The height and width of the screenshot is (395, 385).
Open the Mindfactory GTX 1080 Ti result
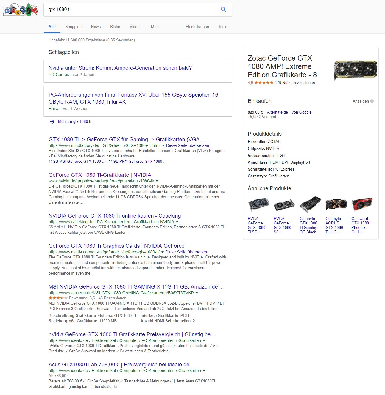(127, 140)
